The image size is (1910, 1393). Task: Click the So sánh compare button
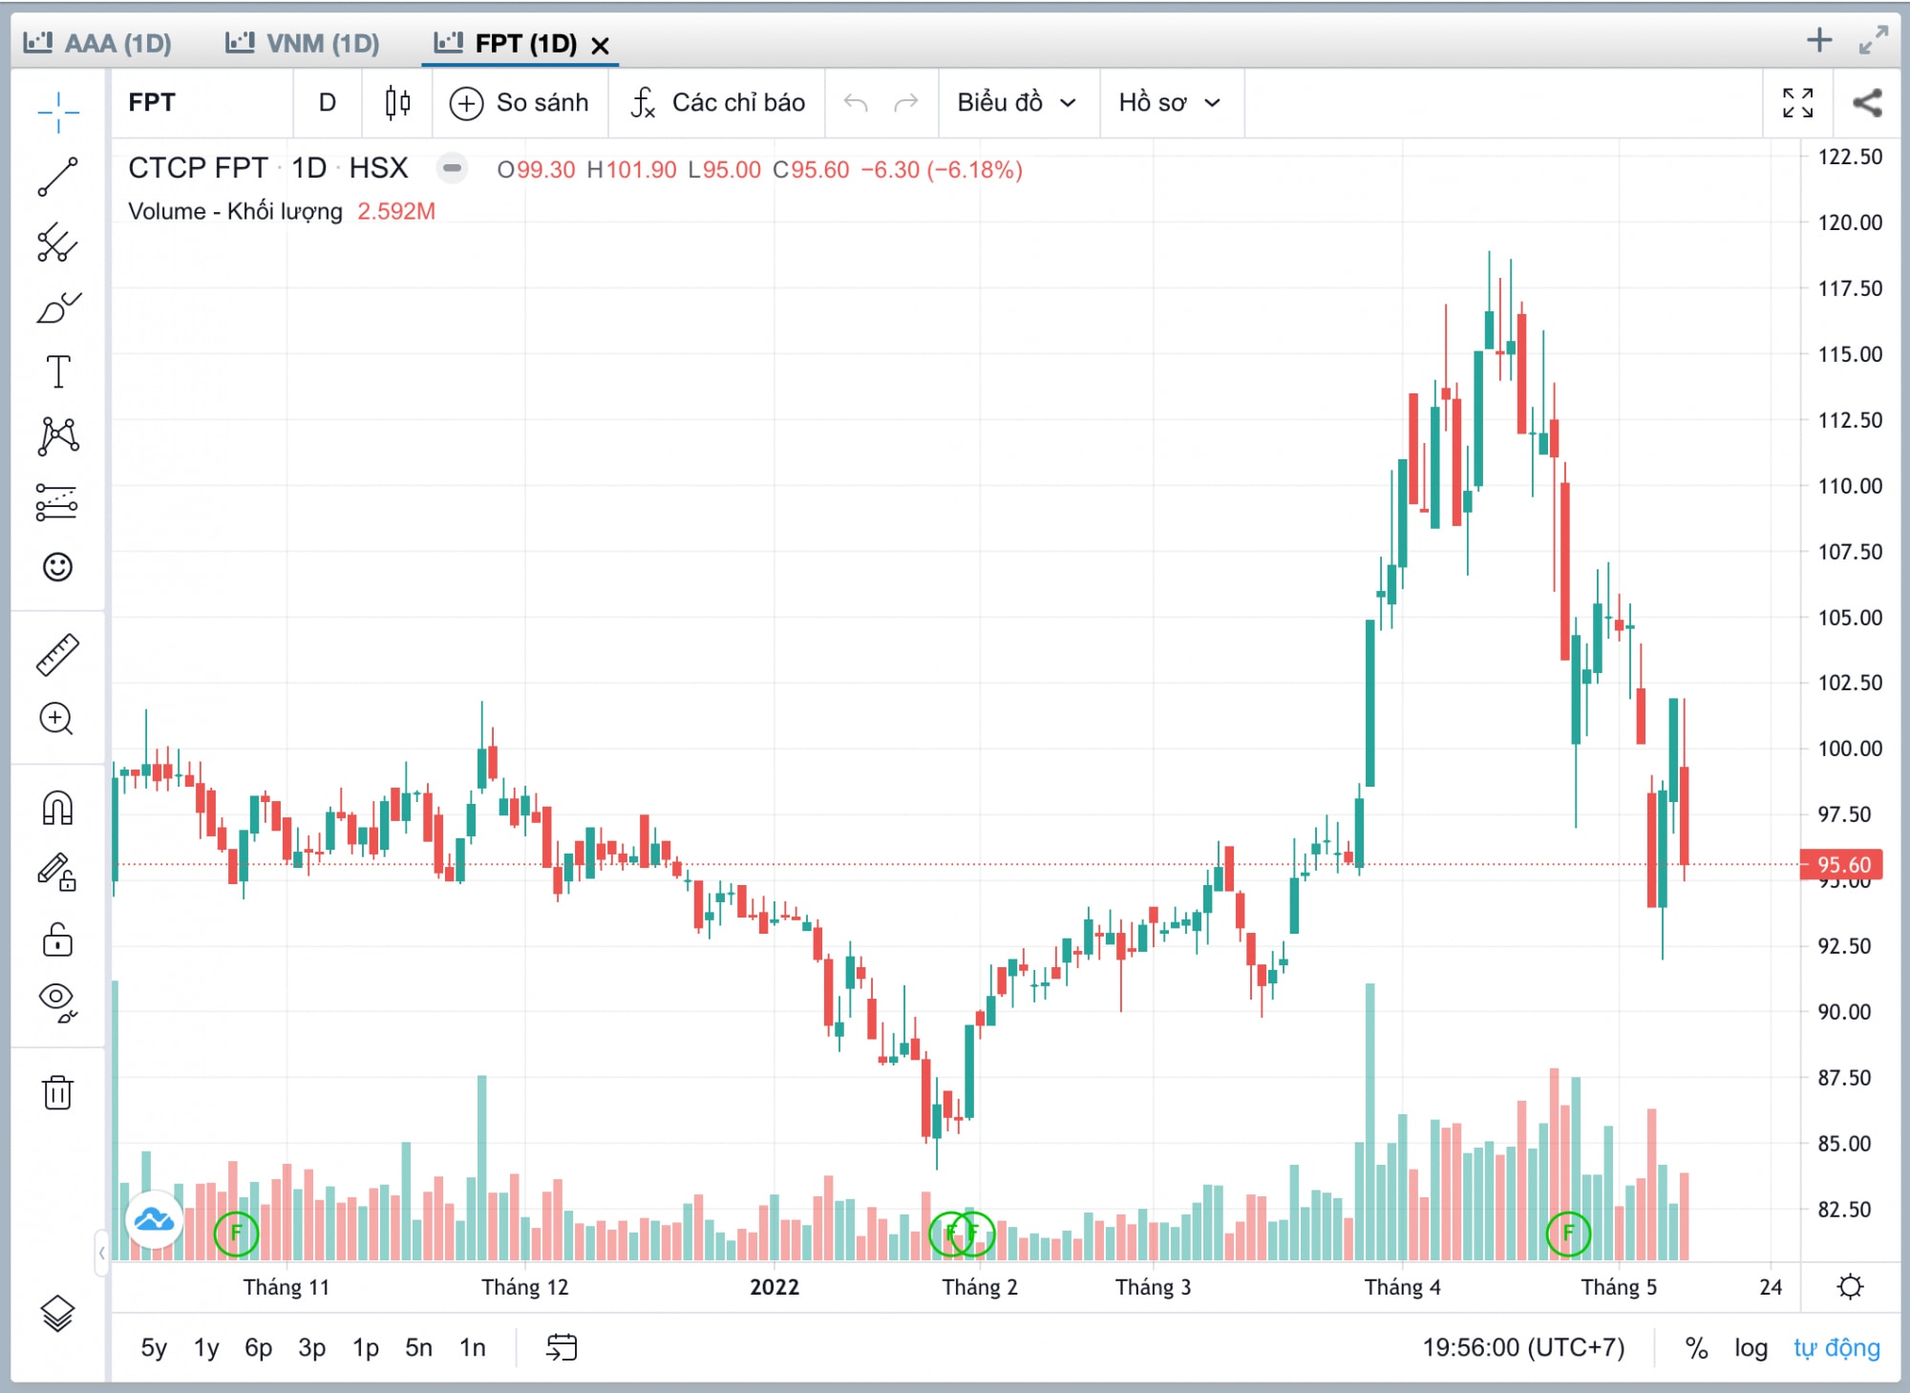(520, 102)
